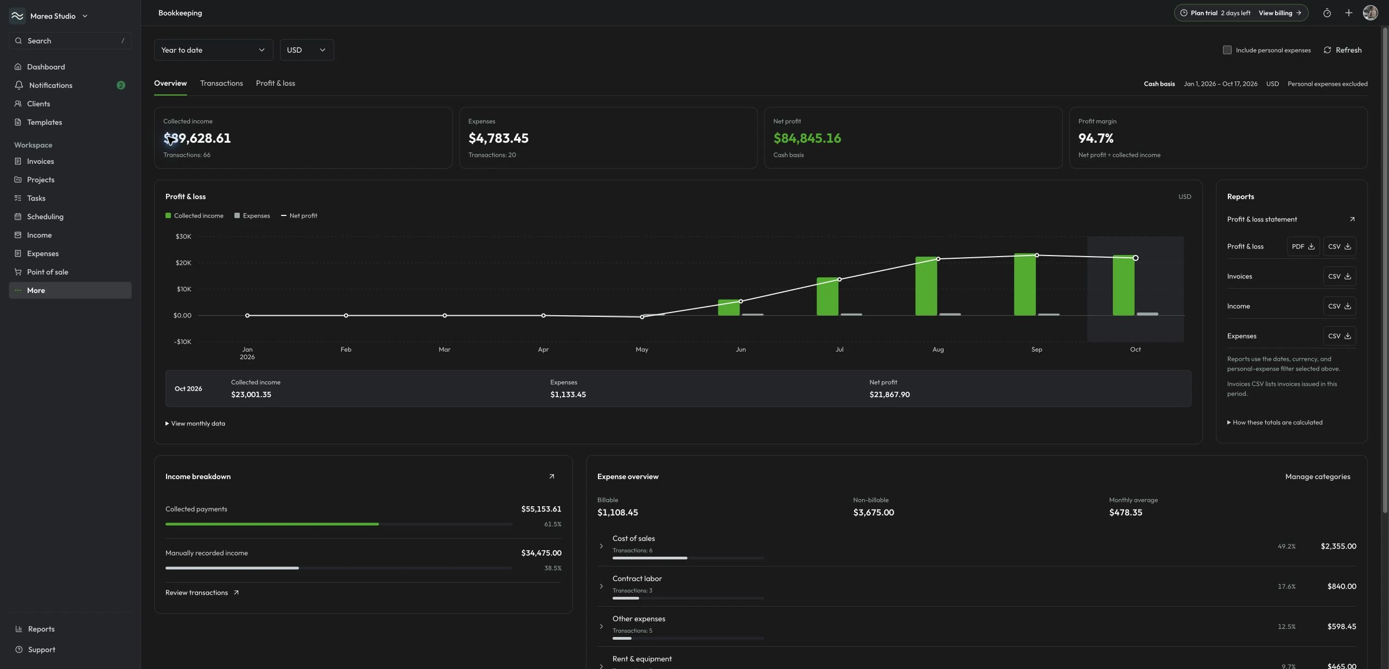Expand How these totals are calculated
This screenshot has width=1389, height=669.
click(1275, 422)
